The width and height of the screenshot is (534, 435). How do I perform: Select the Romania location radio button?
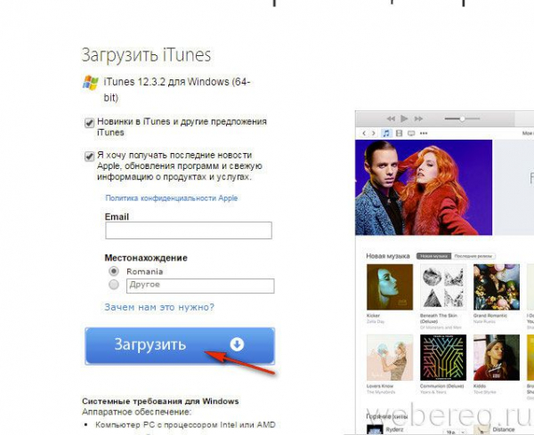pyautogui.click(x=114, y=271)
